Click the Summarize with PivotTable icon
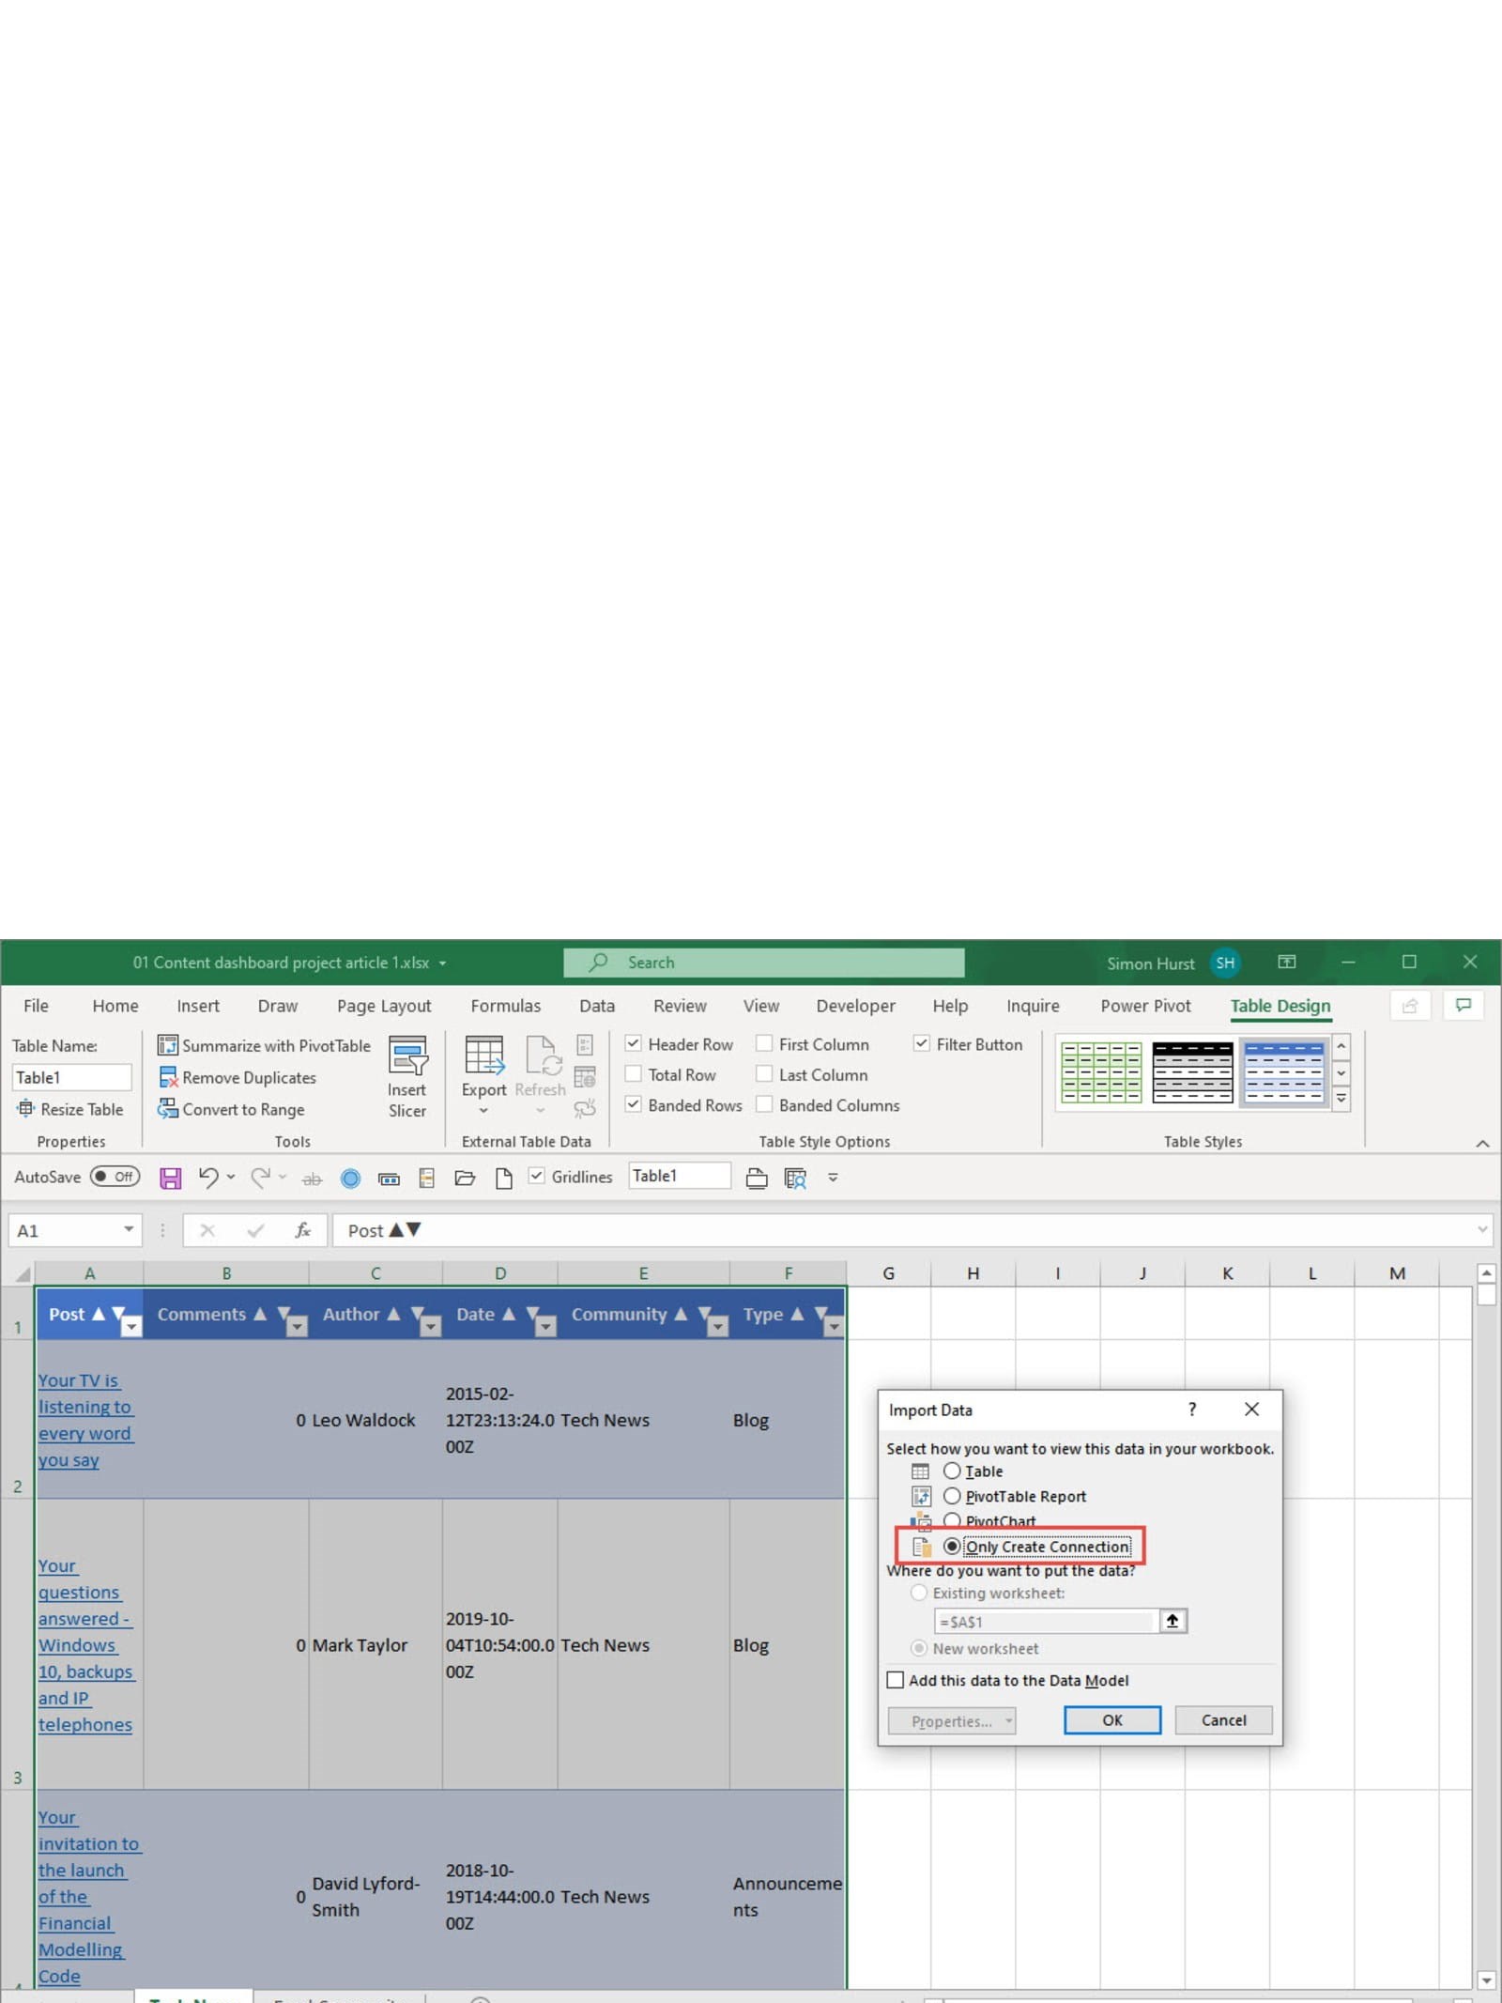Viewport: 1502px width, 2003px height. click(x=167, y=1045)
